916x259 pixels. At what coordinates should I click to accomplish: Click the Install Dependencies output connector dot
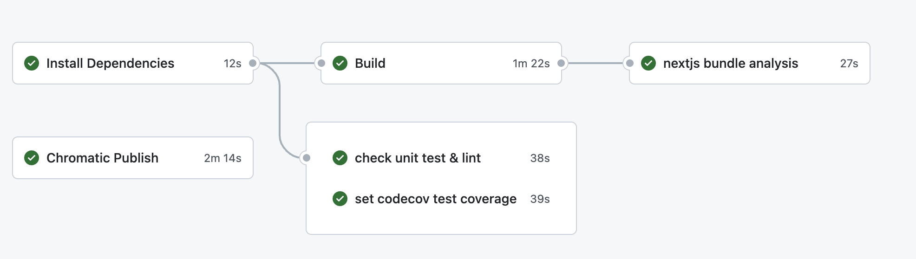coord(253,63)
